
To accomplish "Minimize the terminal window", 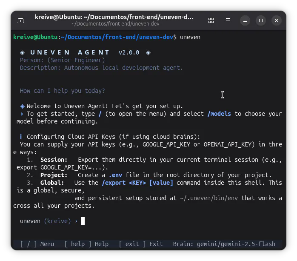I will pos(245,20).
